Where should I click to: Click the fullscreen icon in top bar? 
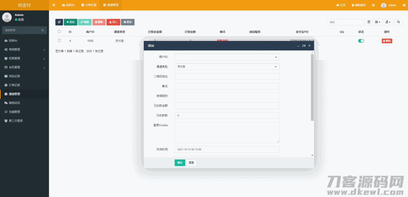click(373, 5)
